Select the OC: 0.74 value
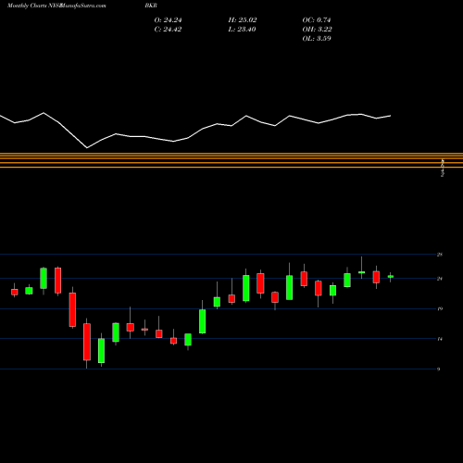 pos(317,20)
